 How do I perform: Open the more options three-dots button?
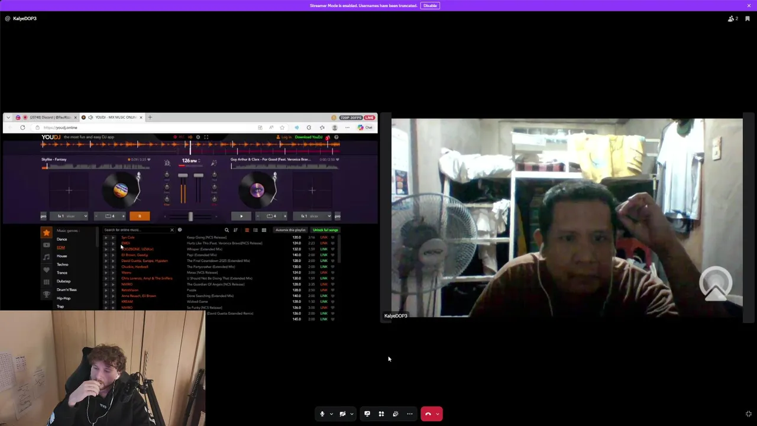[410, 414]
